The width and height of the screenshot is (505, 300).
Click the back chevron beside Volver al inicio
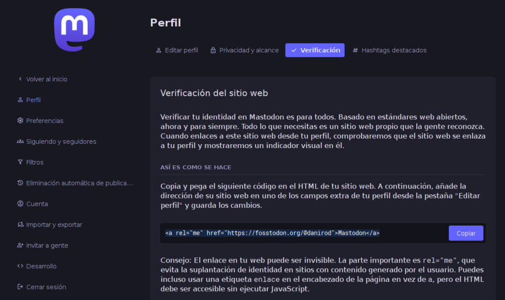(20, 79)
